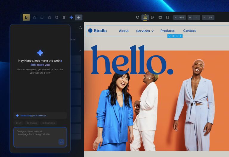
Task: Click the Images button in AI panel
Action: coord(32,123)
